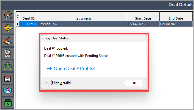Select the row indicator arrow for deal 132560
Viewport: 194px width, 110px height.
click(x=18, y=24)
